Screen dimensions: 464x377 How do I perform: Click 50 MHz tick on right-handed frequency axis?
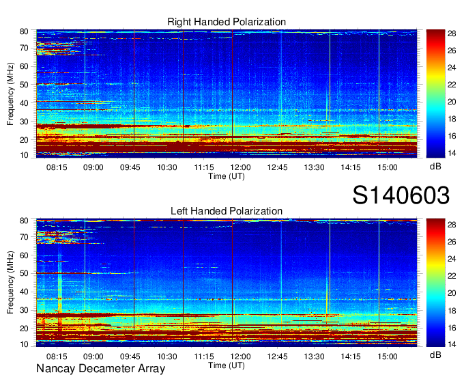(x=24, y=85)
